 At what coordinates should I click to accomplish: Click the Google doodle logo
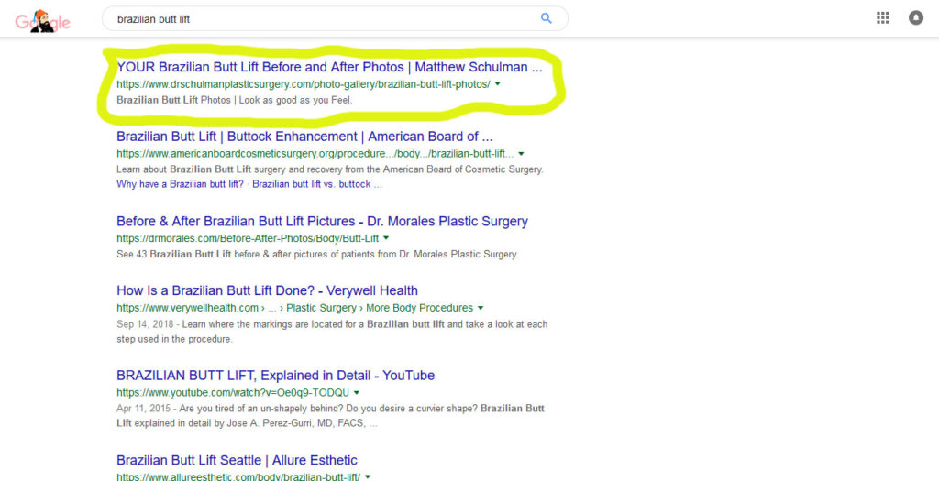pos(42,22)
